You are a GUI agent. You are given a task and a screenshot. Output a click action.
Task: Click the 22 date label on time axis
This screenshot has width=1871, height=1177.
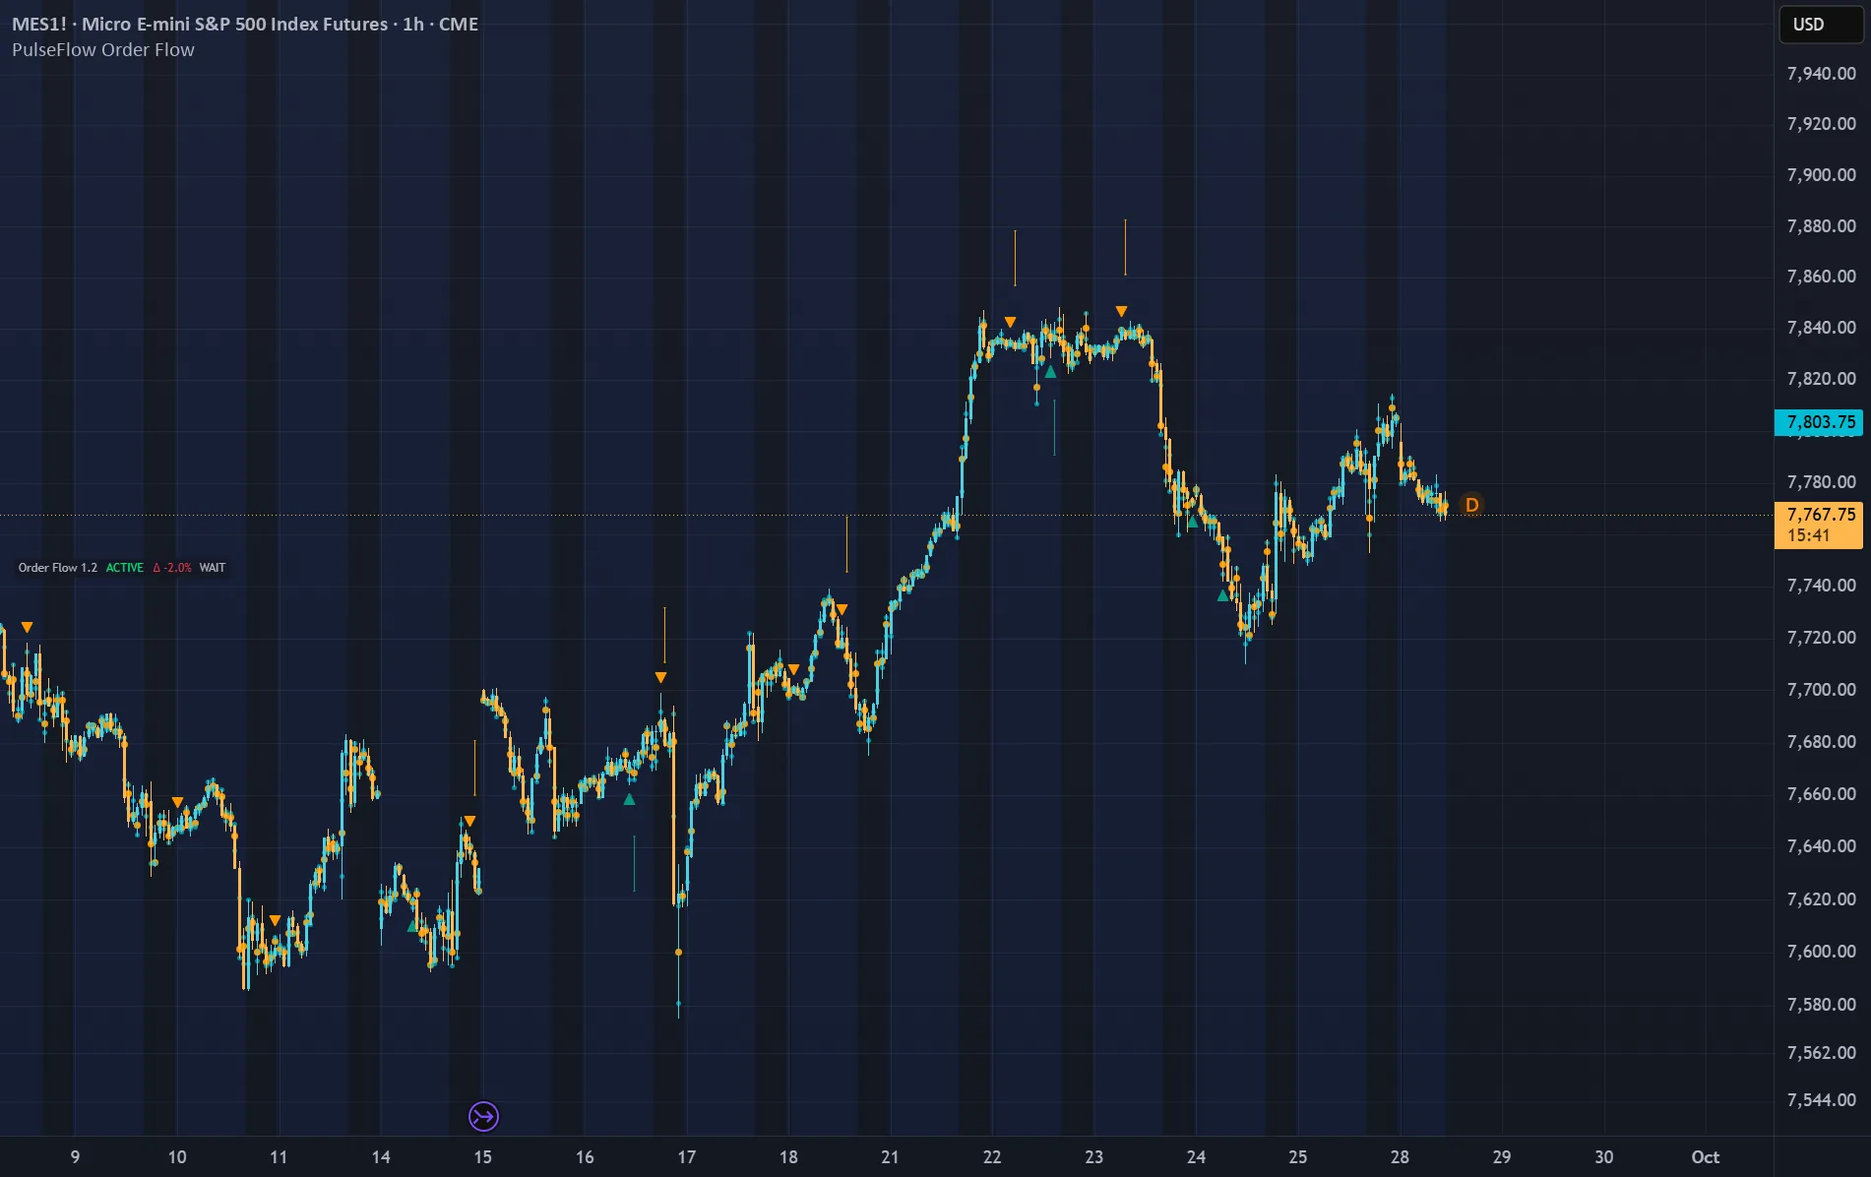point(992,1157)
